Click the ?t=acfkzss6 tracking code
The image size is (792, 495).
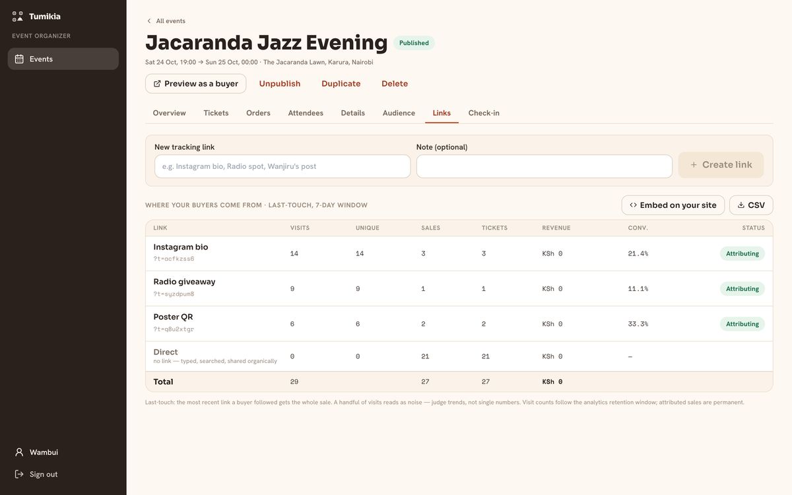point(174,259)
